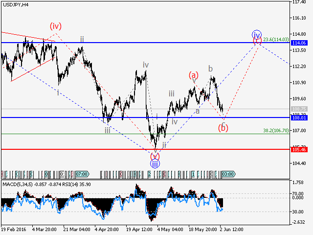313x235 pixels.
Task: Click the 23.6(114.03) Fibonacci label
Action: [x=276, y=40]
